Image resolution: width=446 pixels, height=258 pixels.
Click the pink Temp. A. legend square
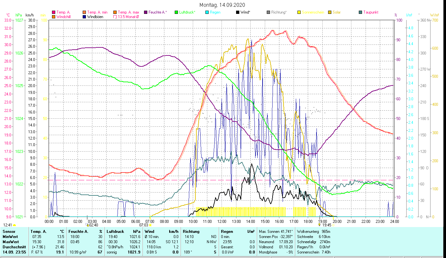click(54, 13)
